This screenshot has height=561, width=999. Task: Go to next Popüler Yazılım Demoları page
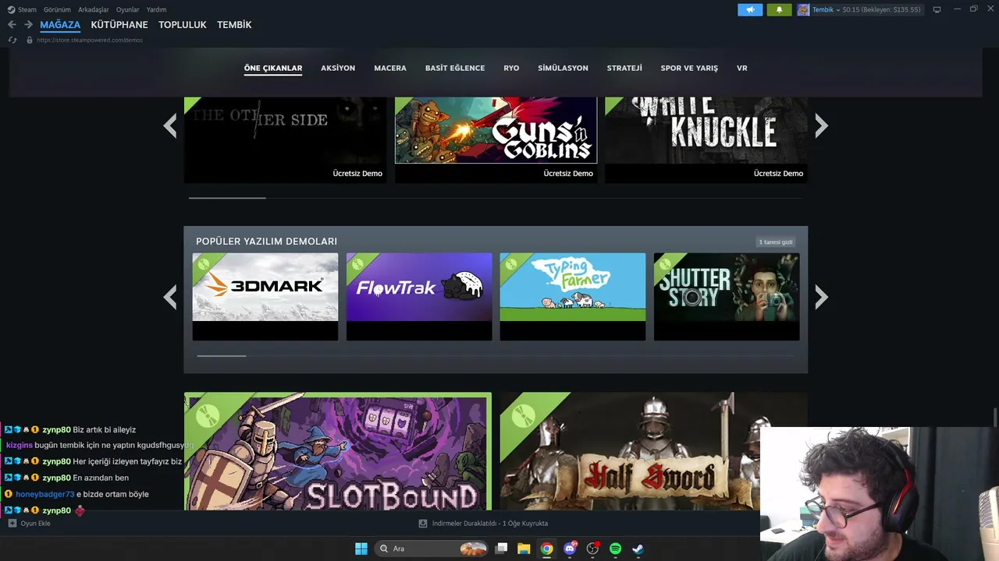(x=821, y=297)
